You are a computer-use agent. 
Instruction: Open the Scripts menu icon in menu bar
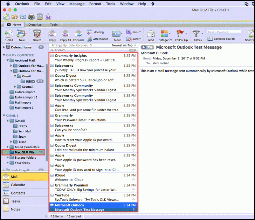pyautogui.click(x=153, y=4)
